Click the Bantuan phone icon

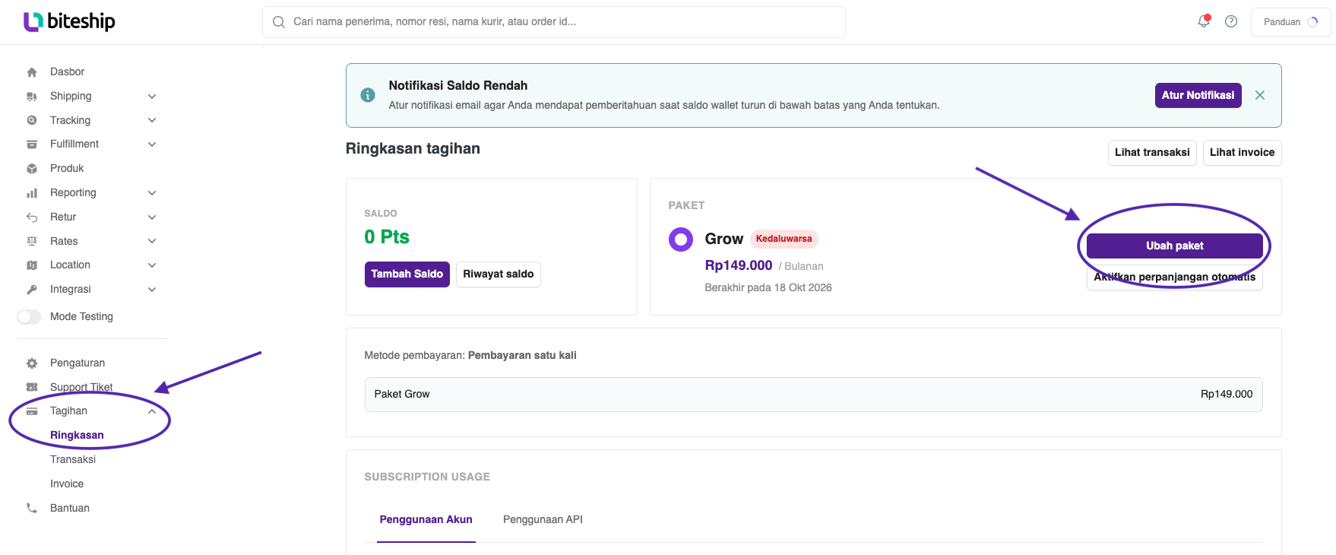pos(32,508)
